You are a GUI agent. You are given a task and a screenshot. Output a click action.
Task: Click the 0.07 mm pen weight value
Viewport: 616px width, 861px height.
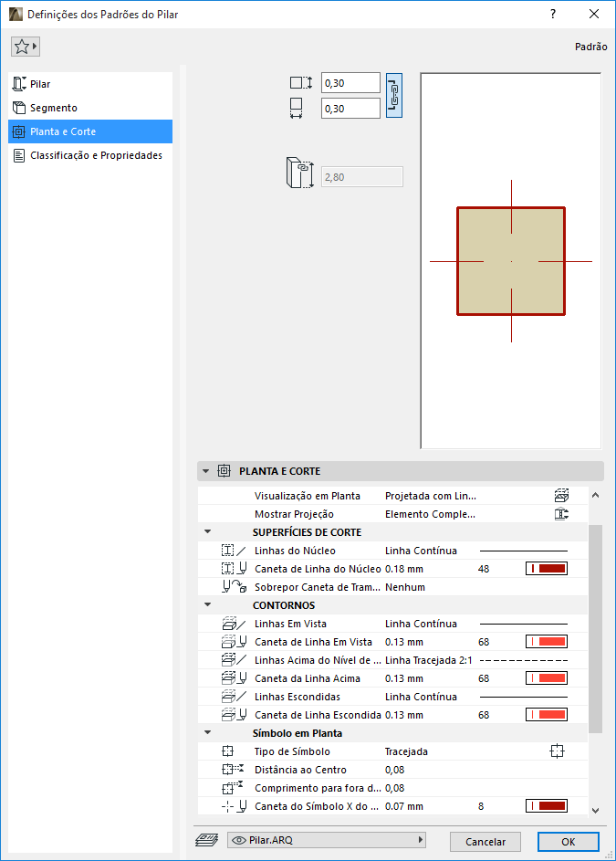click(404, 806)
